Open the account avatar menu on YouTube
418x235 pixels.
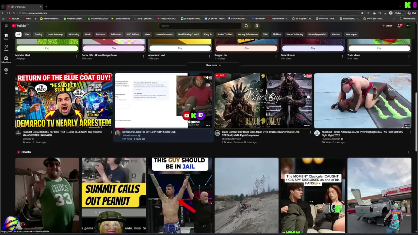(408, 26)
